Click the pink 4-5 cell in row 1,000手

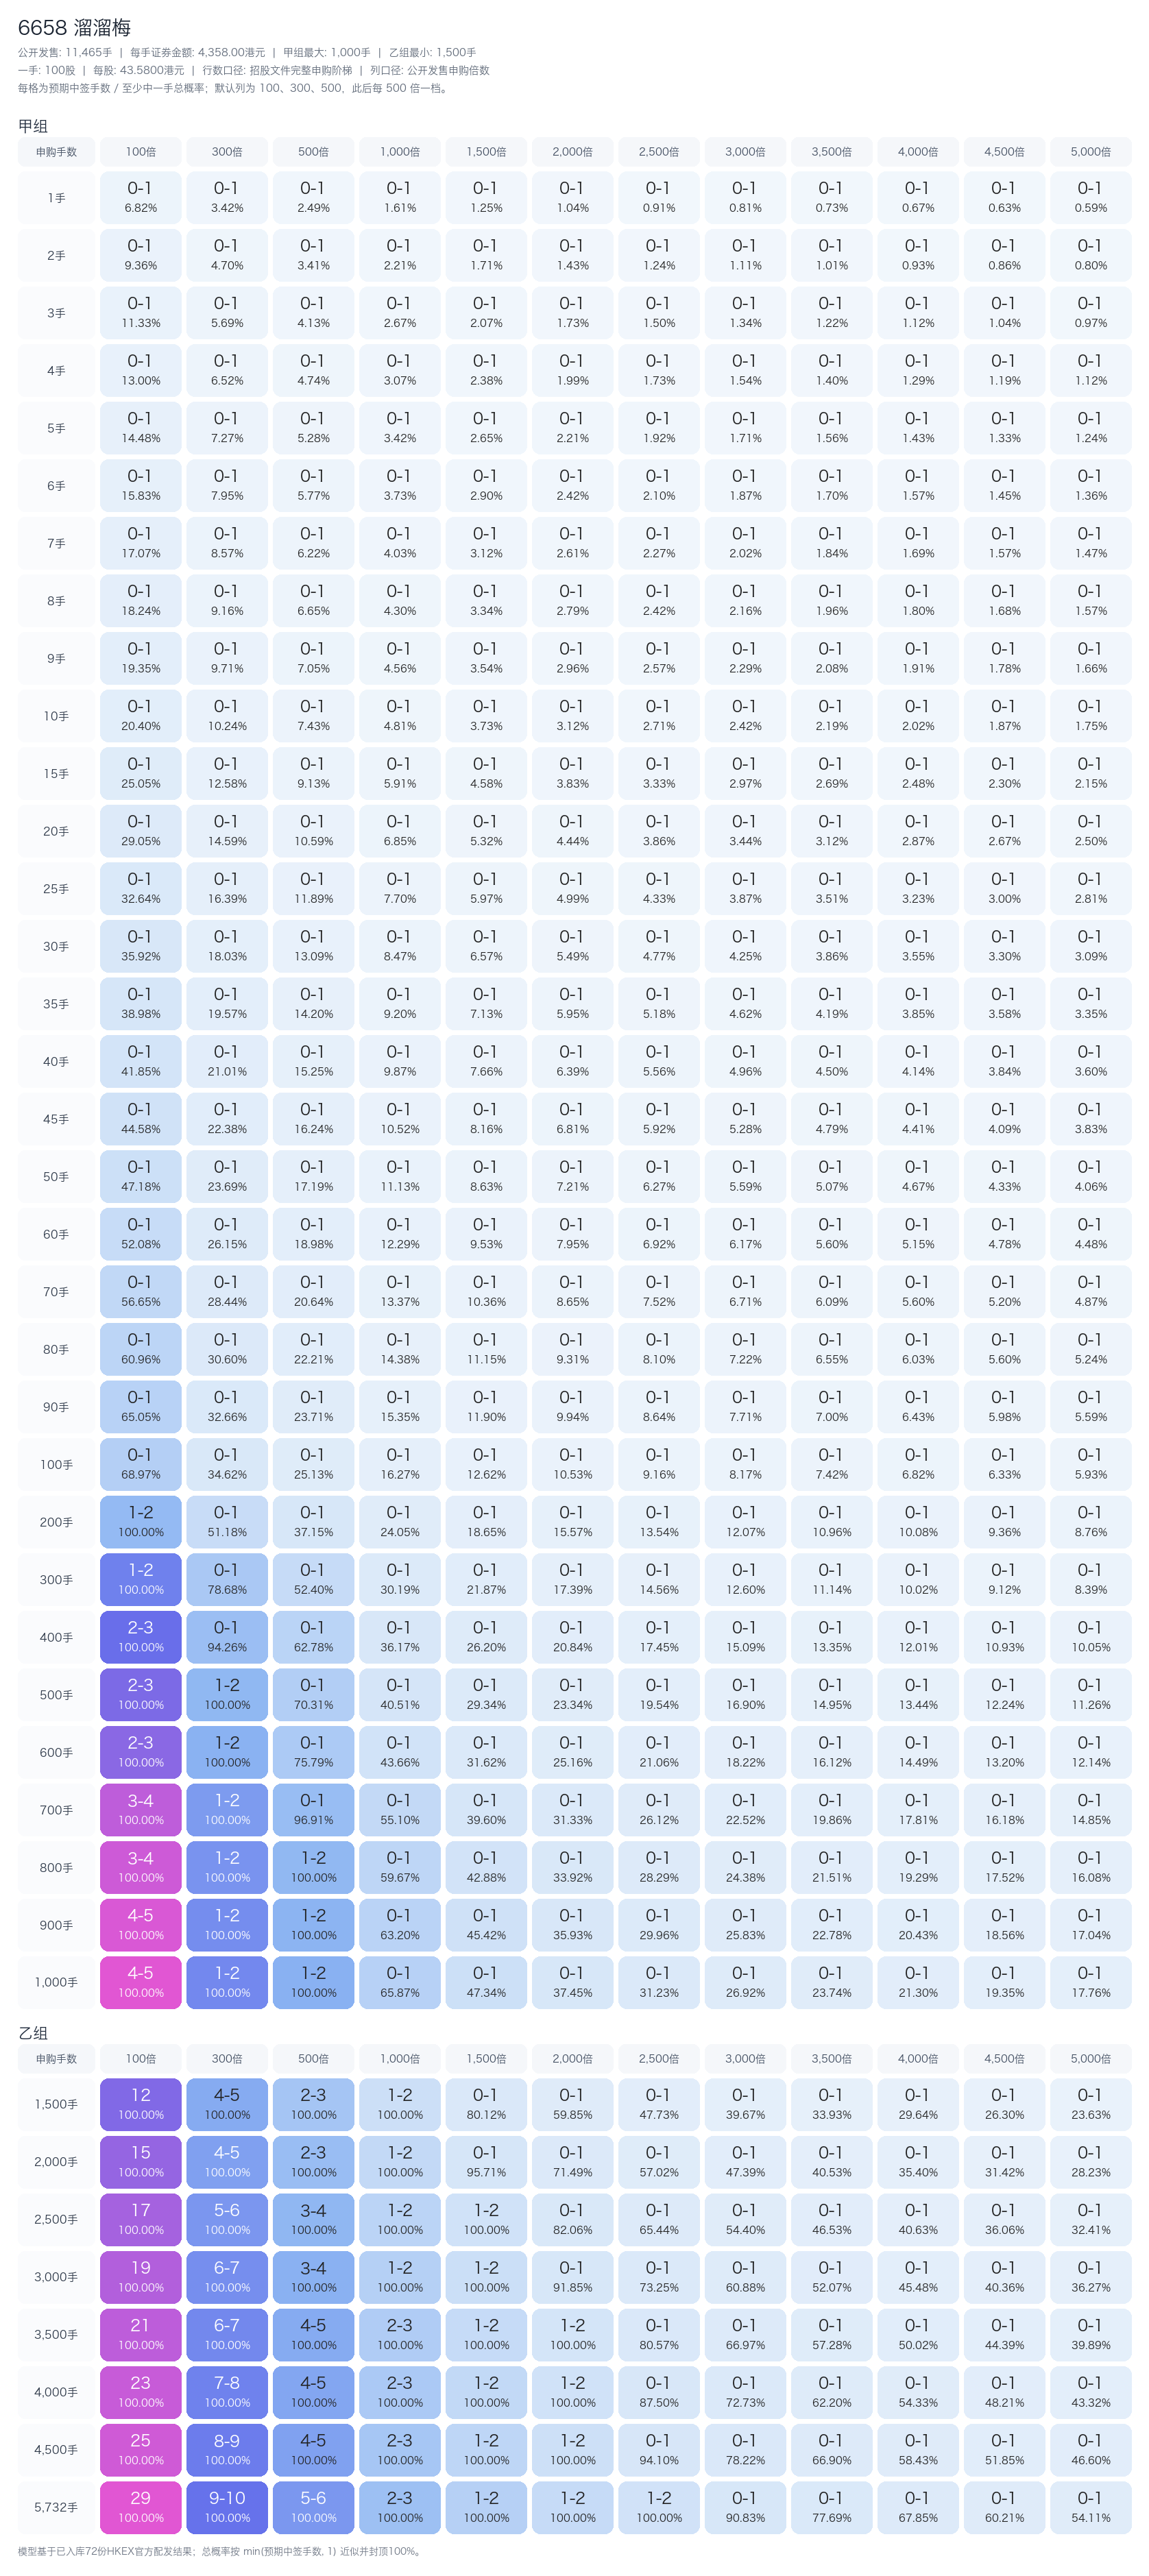tap(140, 1982)
